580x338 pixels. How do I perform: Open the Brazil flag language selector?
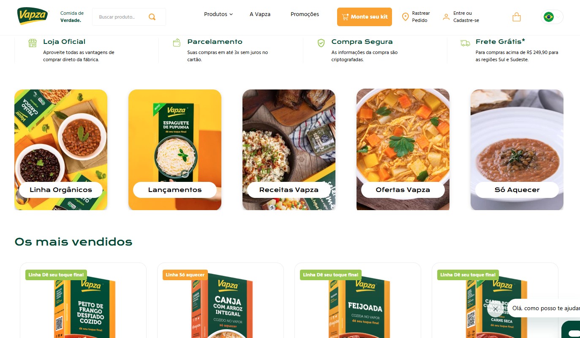pyautogui.click(x=552, y=17)
